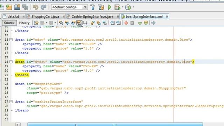
Task: Validate XML with double arrow icon
Action: [146, 23]
